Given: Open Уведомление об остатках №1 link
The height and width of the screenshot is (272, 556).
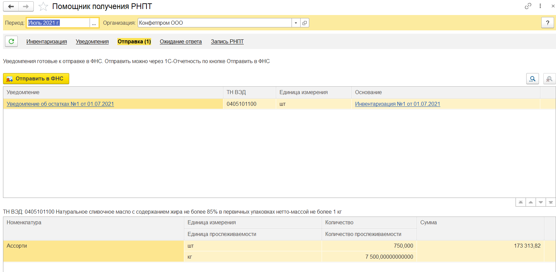Looking at the screenshot, I should 60,104.
